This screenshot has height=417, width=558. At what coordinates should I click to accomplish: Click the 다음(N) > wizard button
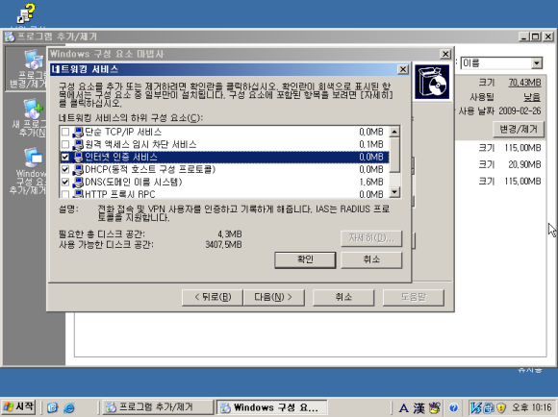273,297
